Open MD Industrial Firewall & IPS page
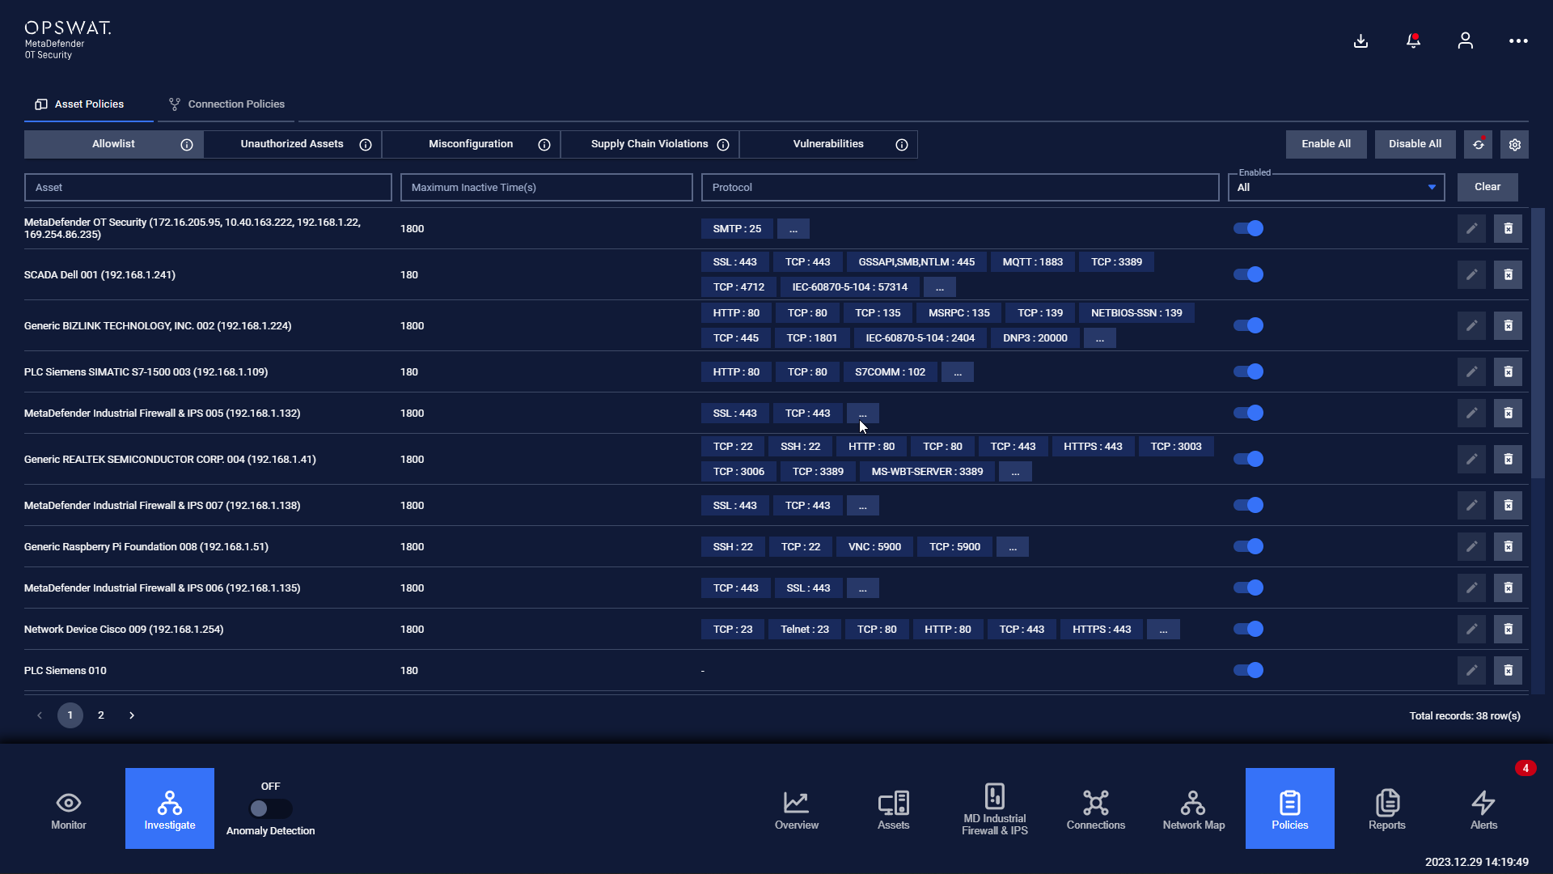1553x874 pixels. (x=995, y=808)
